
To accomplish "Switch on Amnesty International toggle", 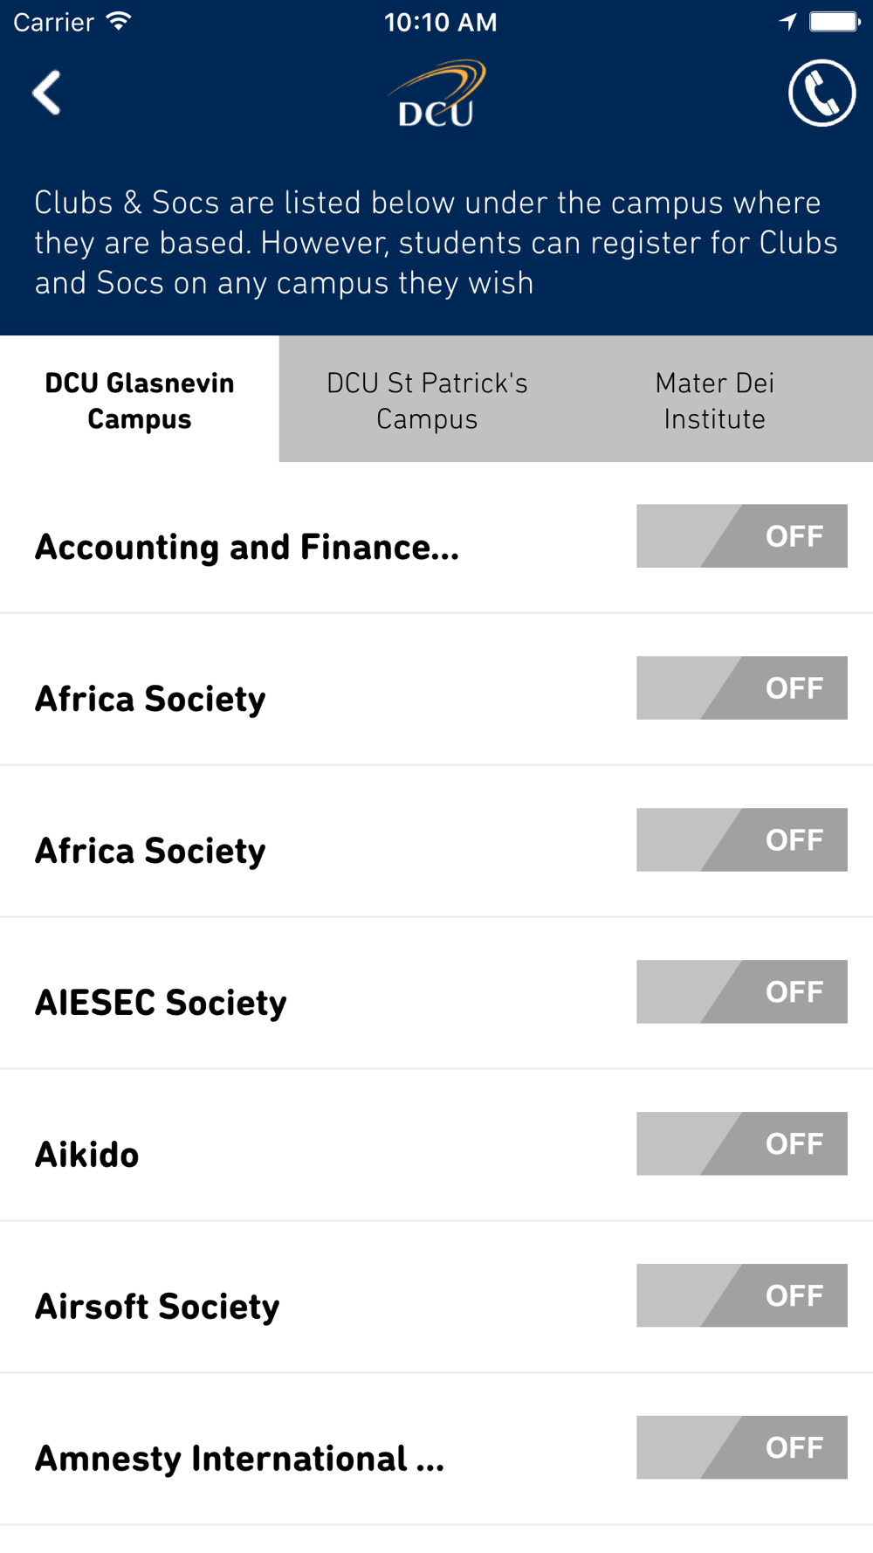I will click(x=741, y=1447).
